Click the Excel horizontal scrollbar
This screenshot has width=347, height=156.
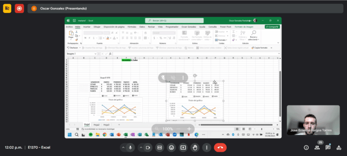[236, 125]
